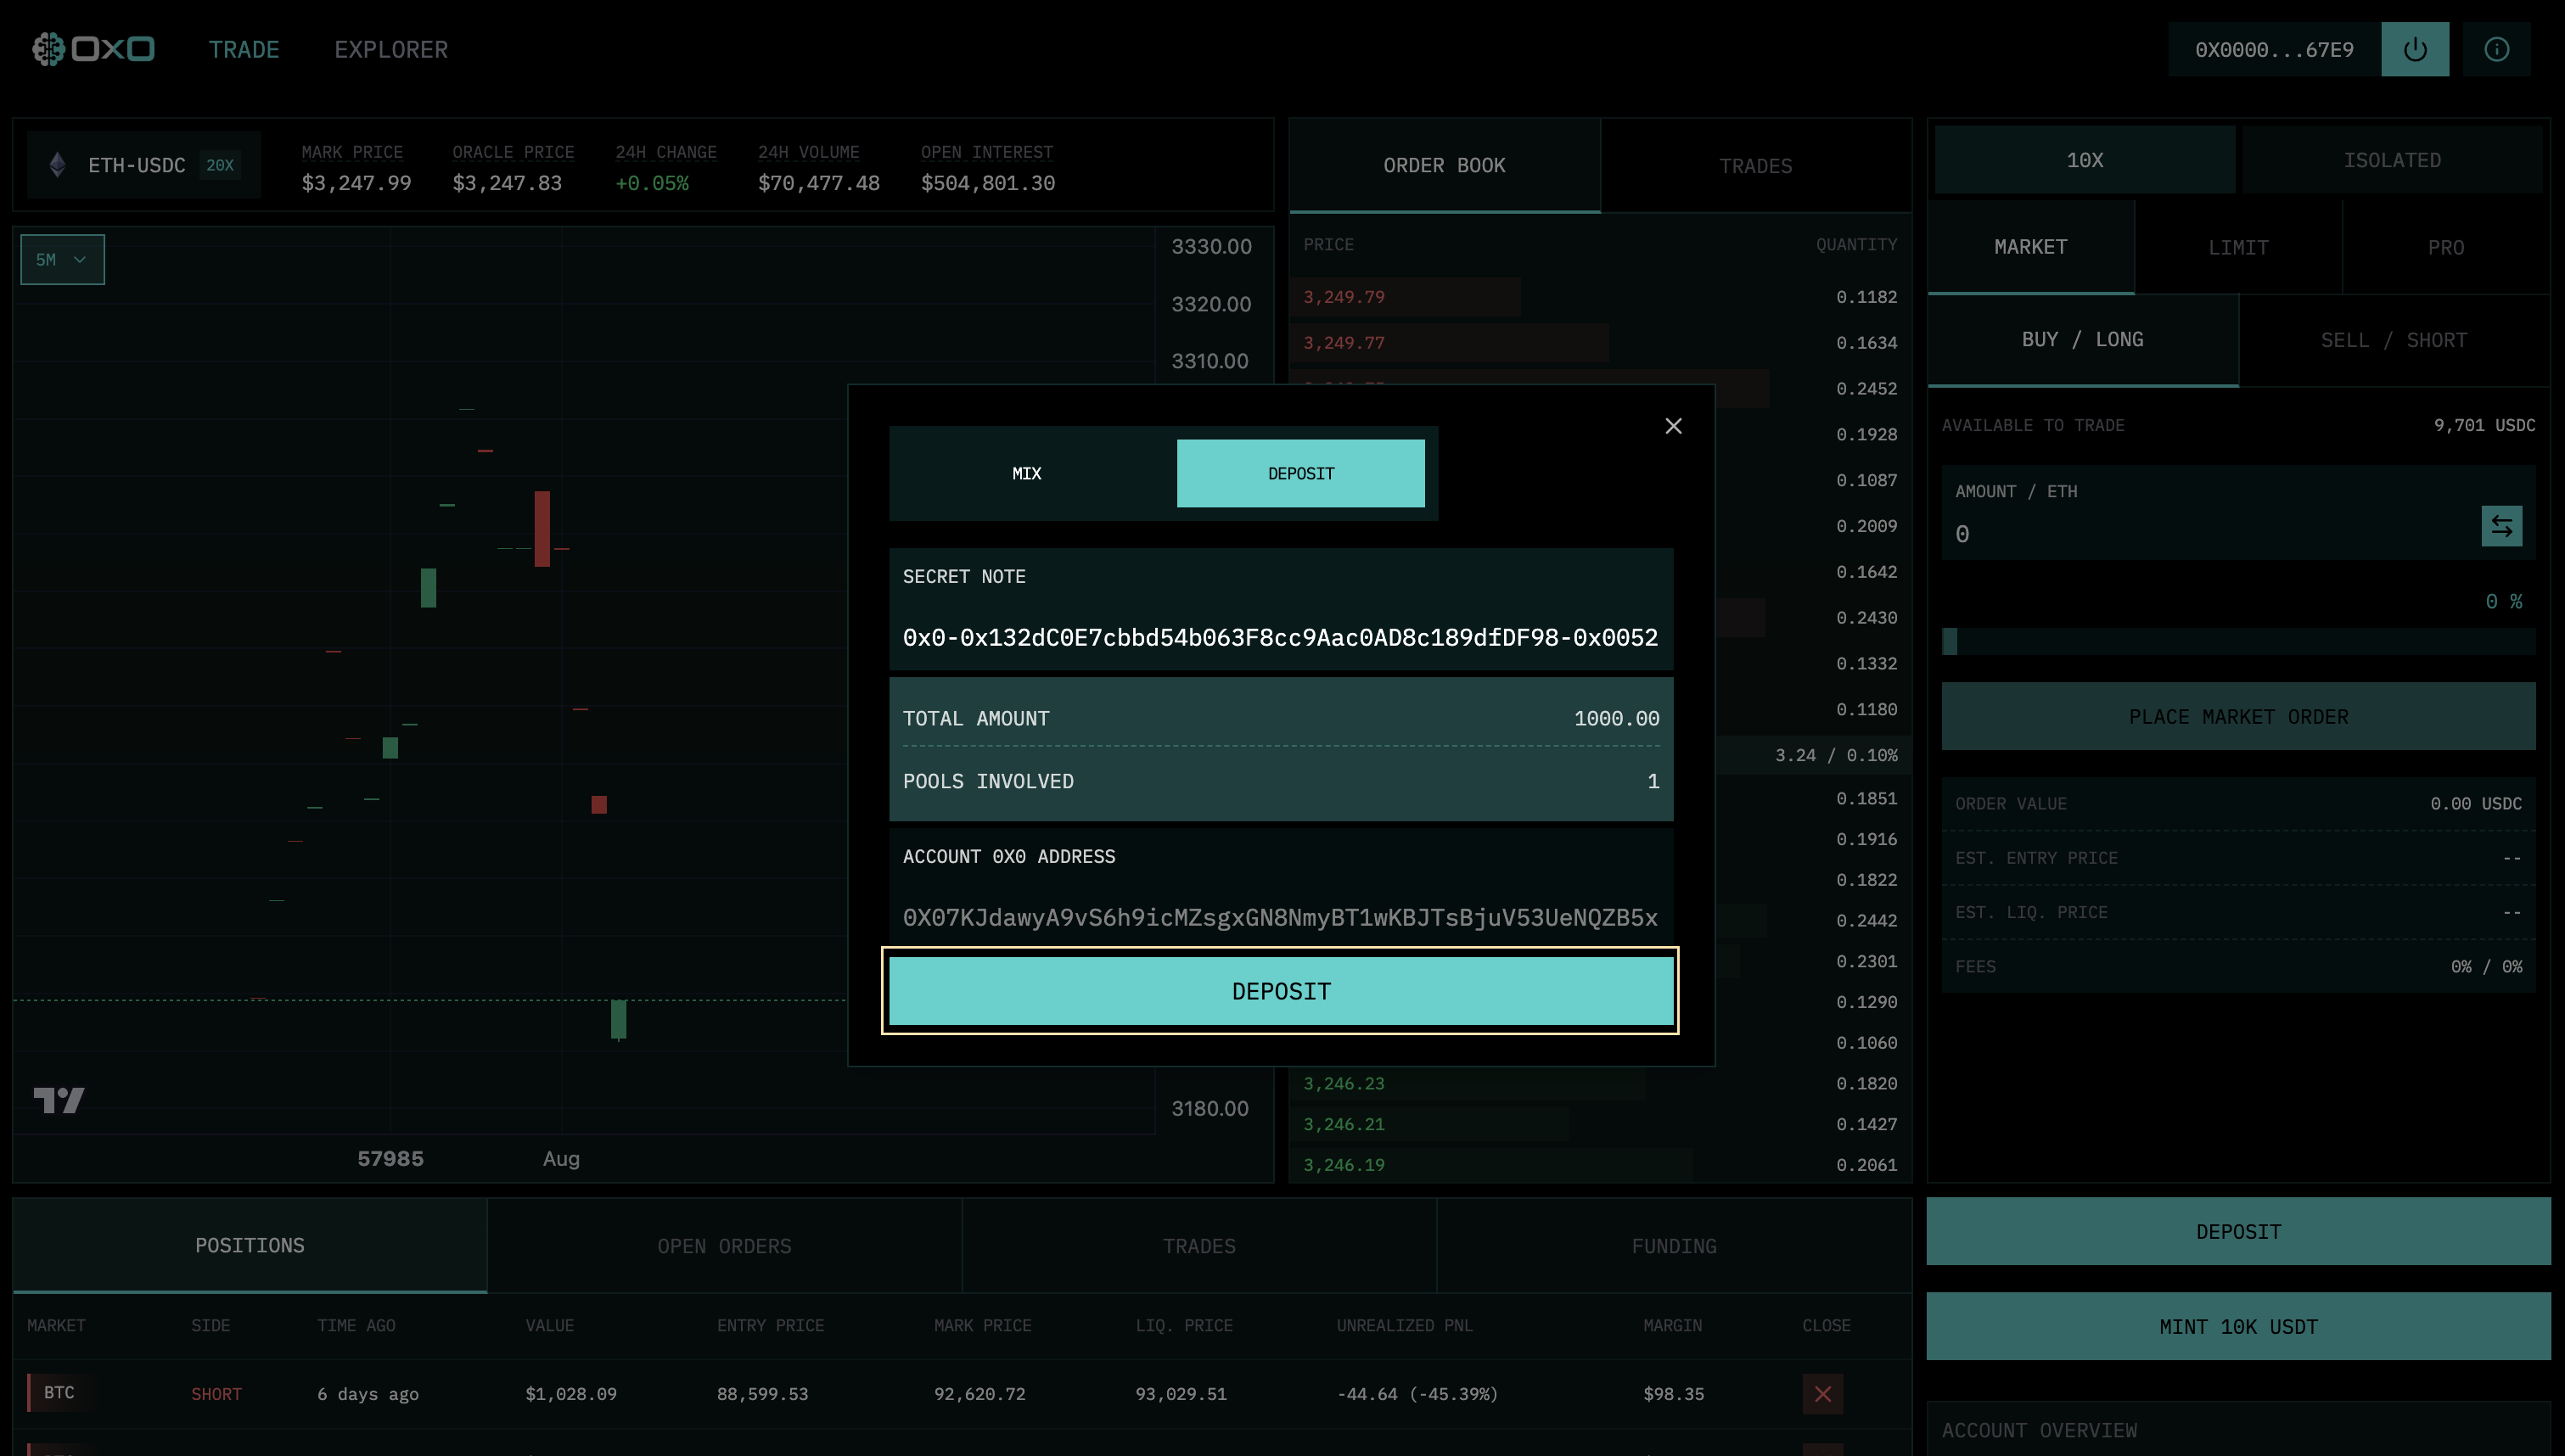2565x1456 pixels.
Task: Open the info icon in the top bar
Action: (2496, 48)
